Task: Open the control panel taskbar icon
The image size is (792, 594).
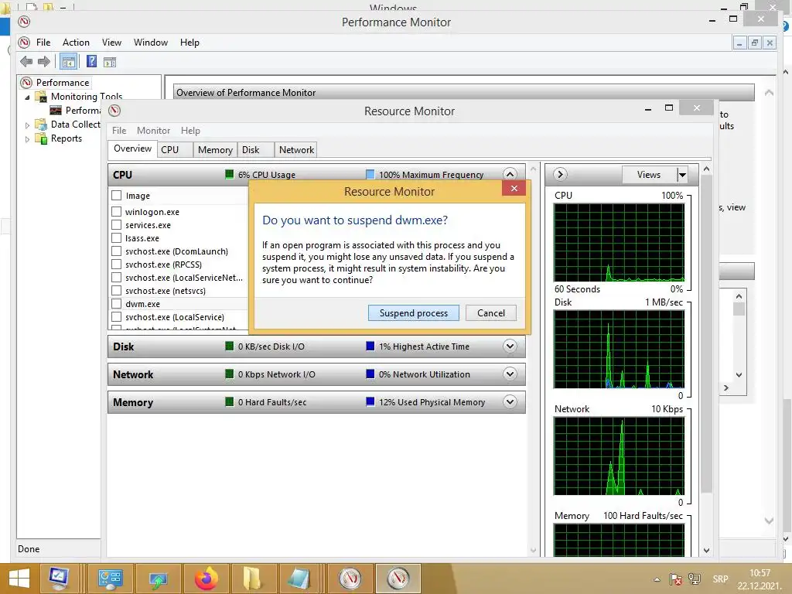Action: 110,579
